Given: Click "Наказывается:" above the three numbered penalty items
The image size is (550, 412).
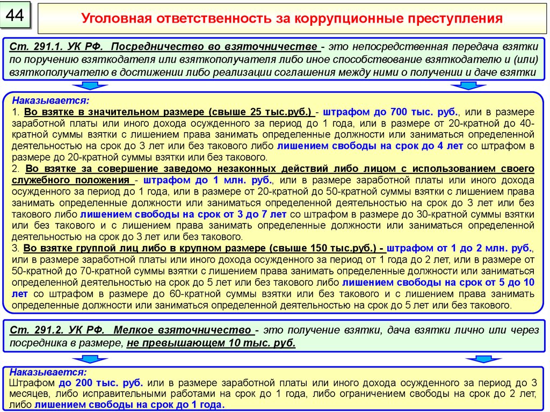Looking at the screenshot, I should tap(50, 101).
